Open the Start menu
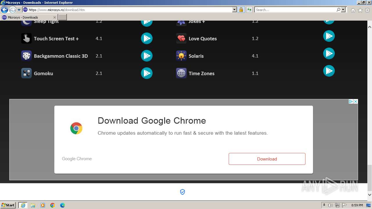Image resolution: width=372 pixels, height=209 pixels. click(x=8, y=205)
